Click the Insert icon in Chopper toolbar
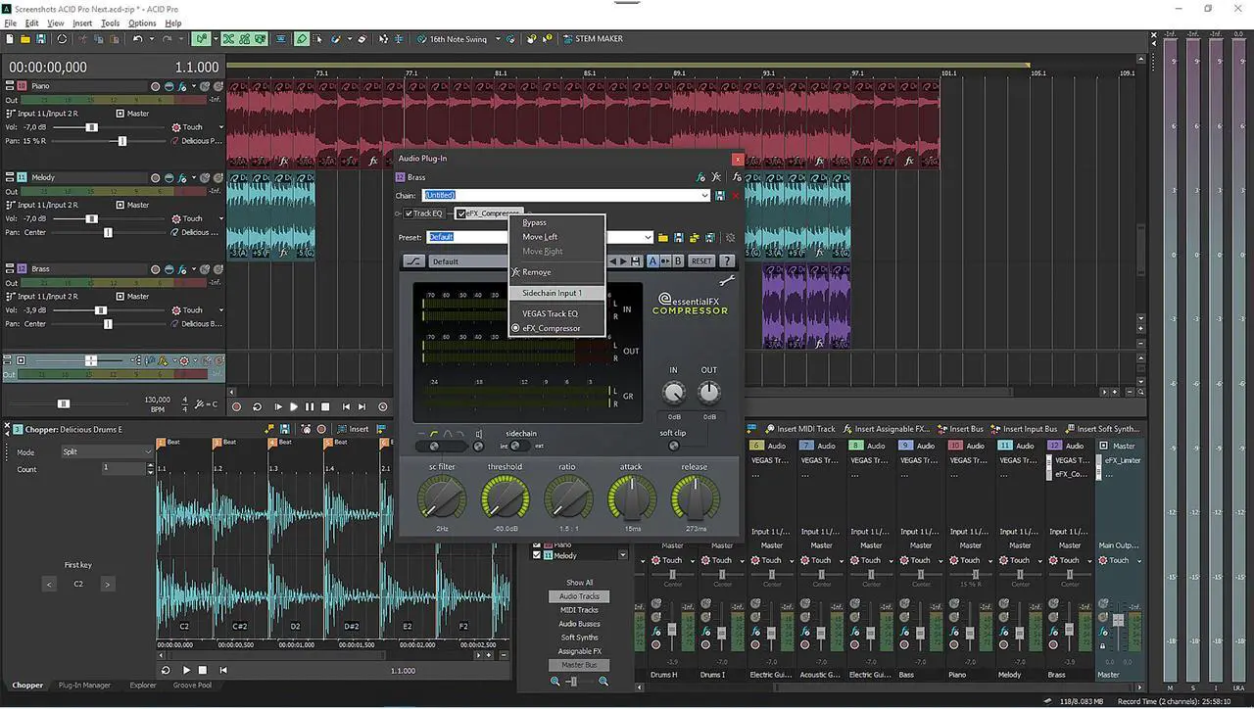This screenshot has height=709, width=1254. click(x=353, y=429)
